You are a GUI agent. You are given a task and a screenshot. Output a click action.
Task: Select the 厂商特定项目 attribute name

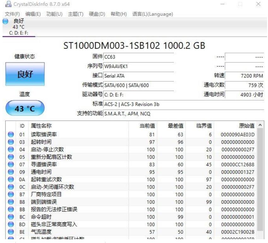[x=46, y=194]
